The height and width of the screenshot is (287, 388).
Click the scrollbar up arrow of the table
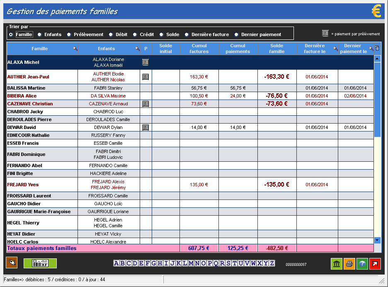(377, 58)
